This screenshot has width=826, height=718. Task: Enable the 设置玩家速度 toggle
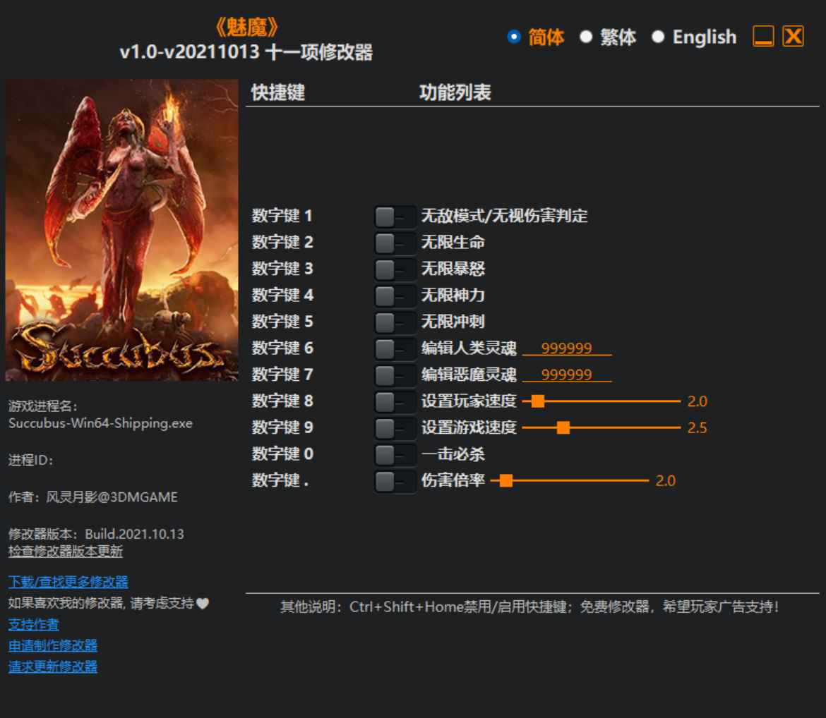click(x=395, y=401)
